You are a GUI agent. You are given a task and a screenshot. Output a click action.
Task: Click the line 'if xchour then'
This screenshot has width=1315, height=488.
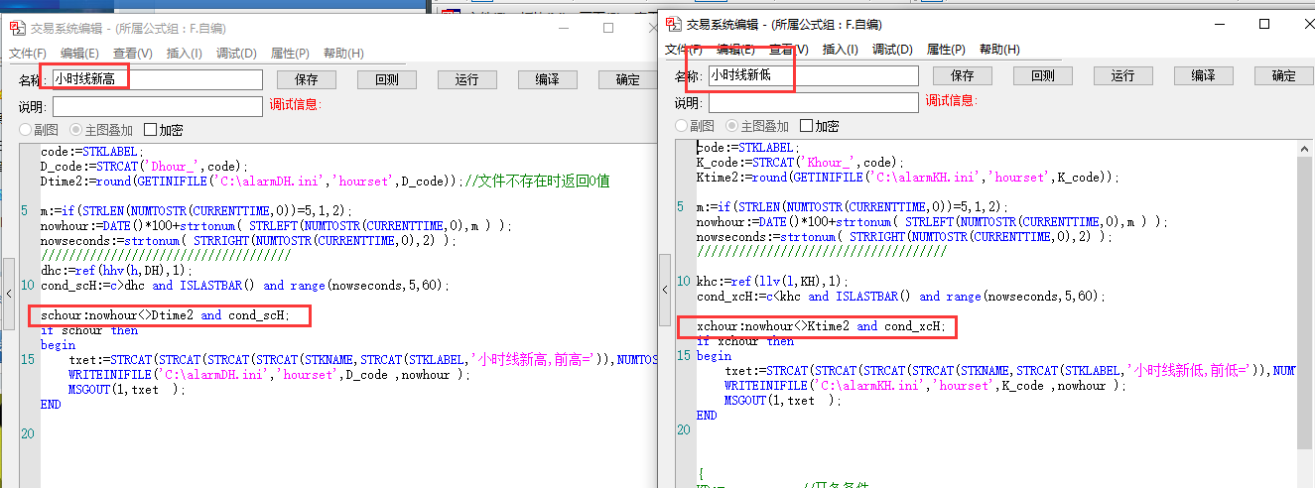(745, 340)
